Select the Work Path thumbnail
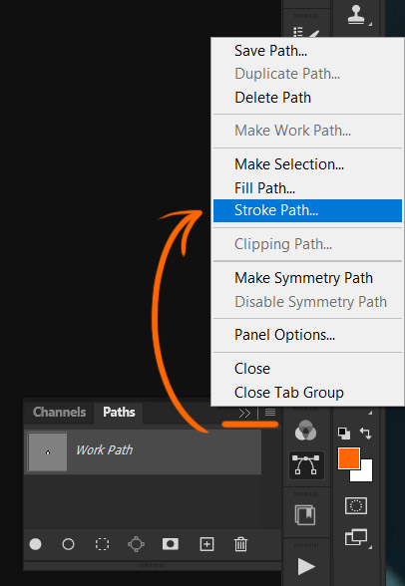Screen dimensions: 405x586 coord(48,451)
